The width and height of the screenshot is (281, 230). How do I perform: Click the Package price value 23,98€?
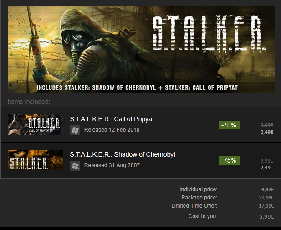pyautogui.click(x=266, y=198)
